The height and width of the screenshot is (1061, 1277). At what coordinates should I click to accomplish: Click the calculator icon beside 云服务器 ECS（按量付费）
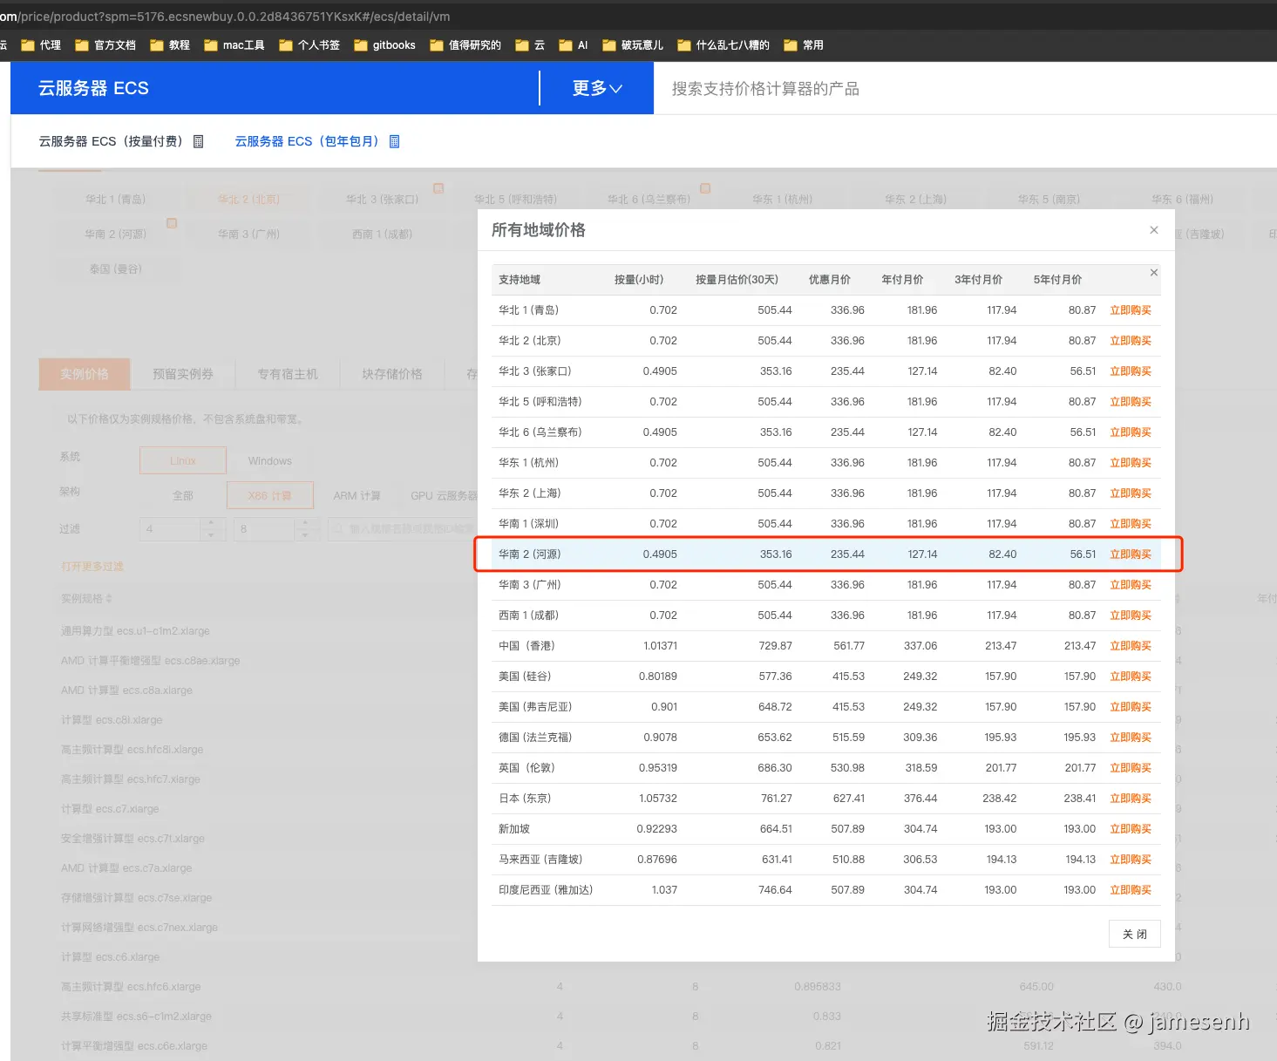(199, 140)
